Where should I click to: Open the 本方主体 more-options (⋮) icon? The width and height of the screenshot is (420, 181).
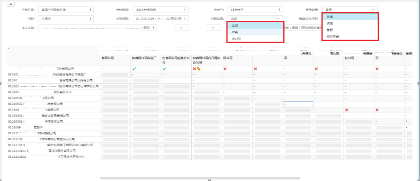tap(154, 28)
